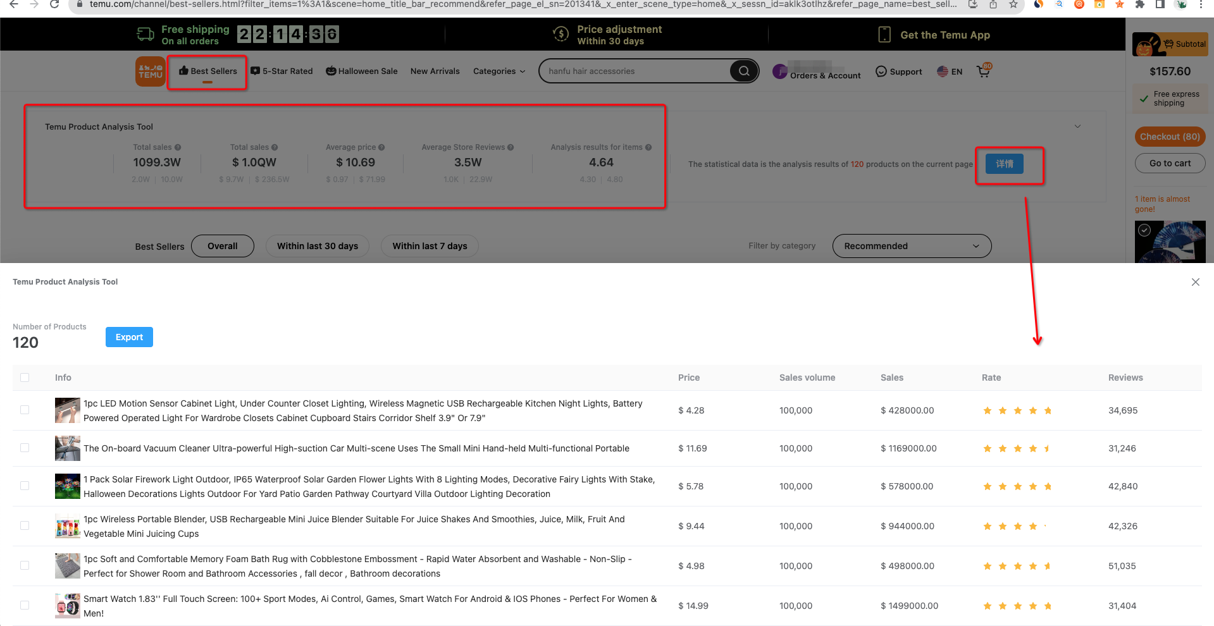Switch to the Best Sellers tab
The image size is (1214, 626).
point(207,71)
